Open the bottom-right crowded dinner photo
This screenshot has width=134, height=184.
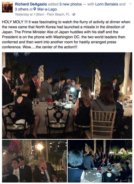pyautogui.click(x=100, y=161)
